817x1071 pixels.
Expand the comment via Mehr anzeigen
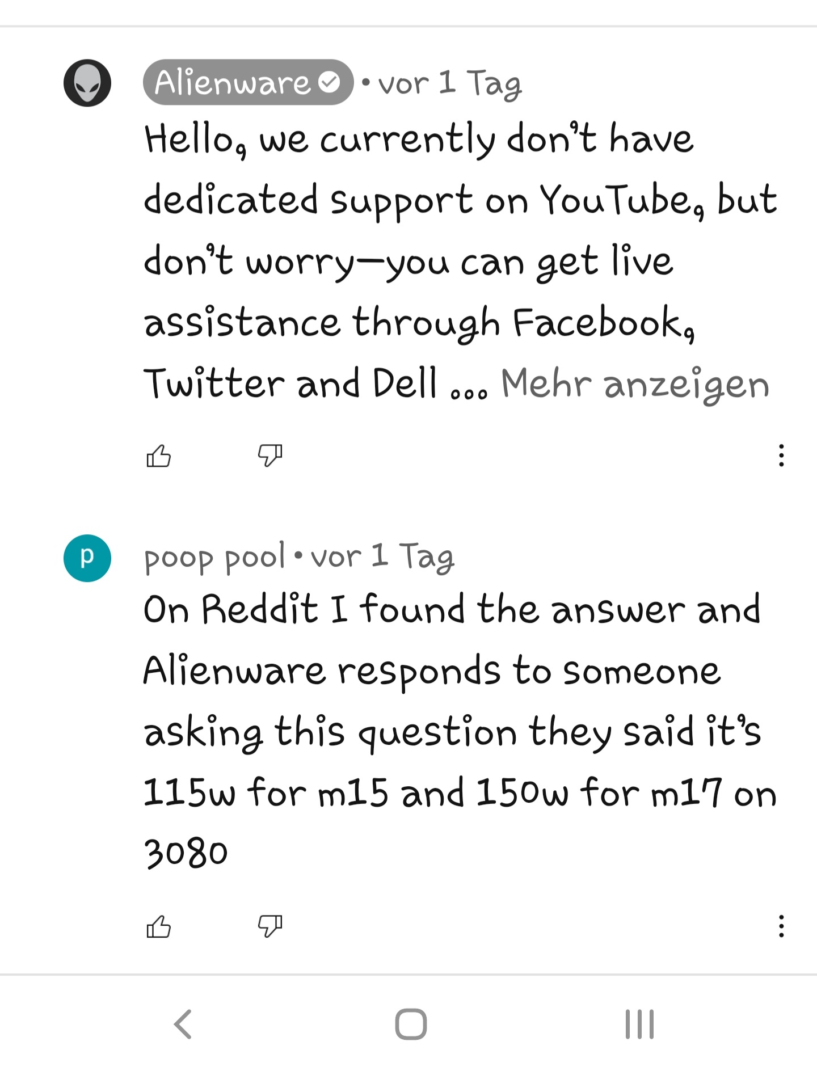pyautogui.click(x=635, y=384)
